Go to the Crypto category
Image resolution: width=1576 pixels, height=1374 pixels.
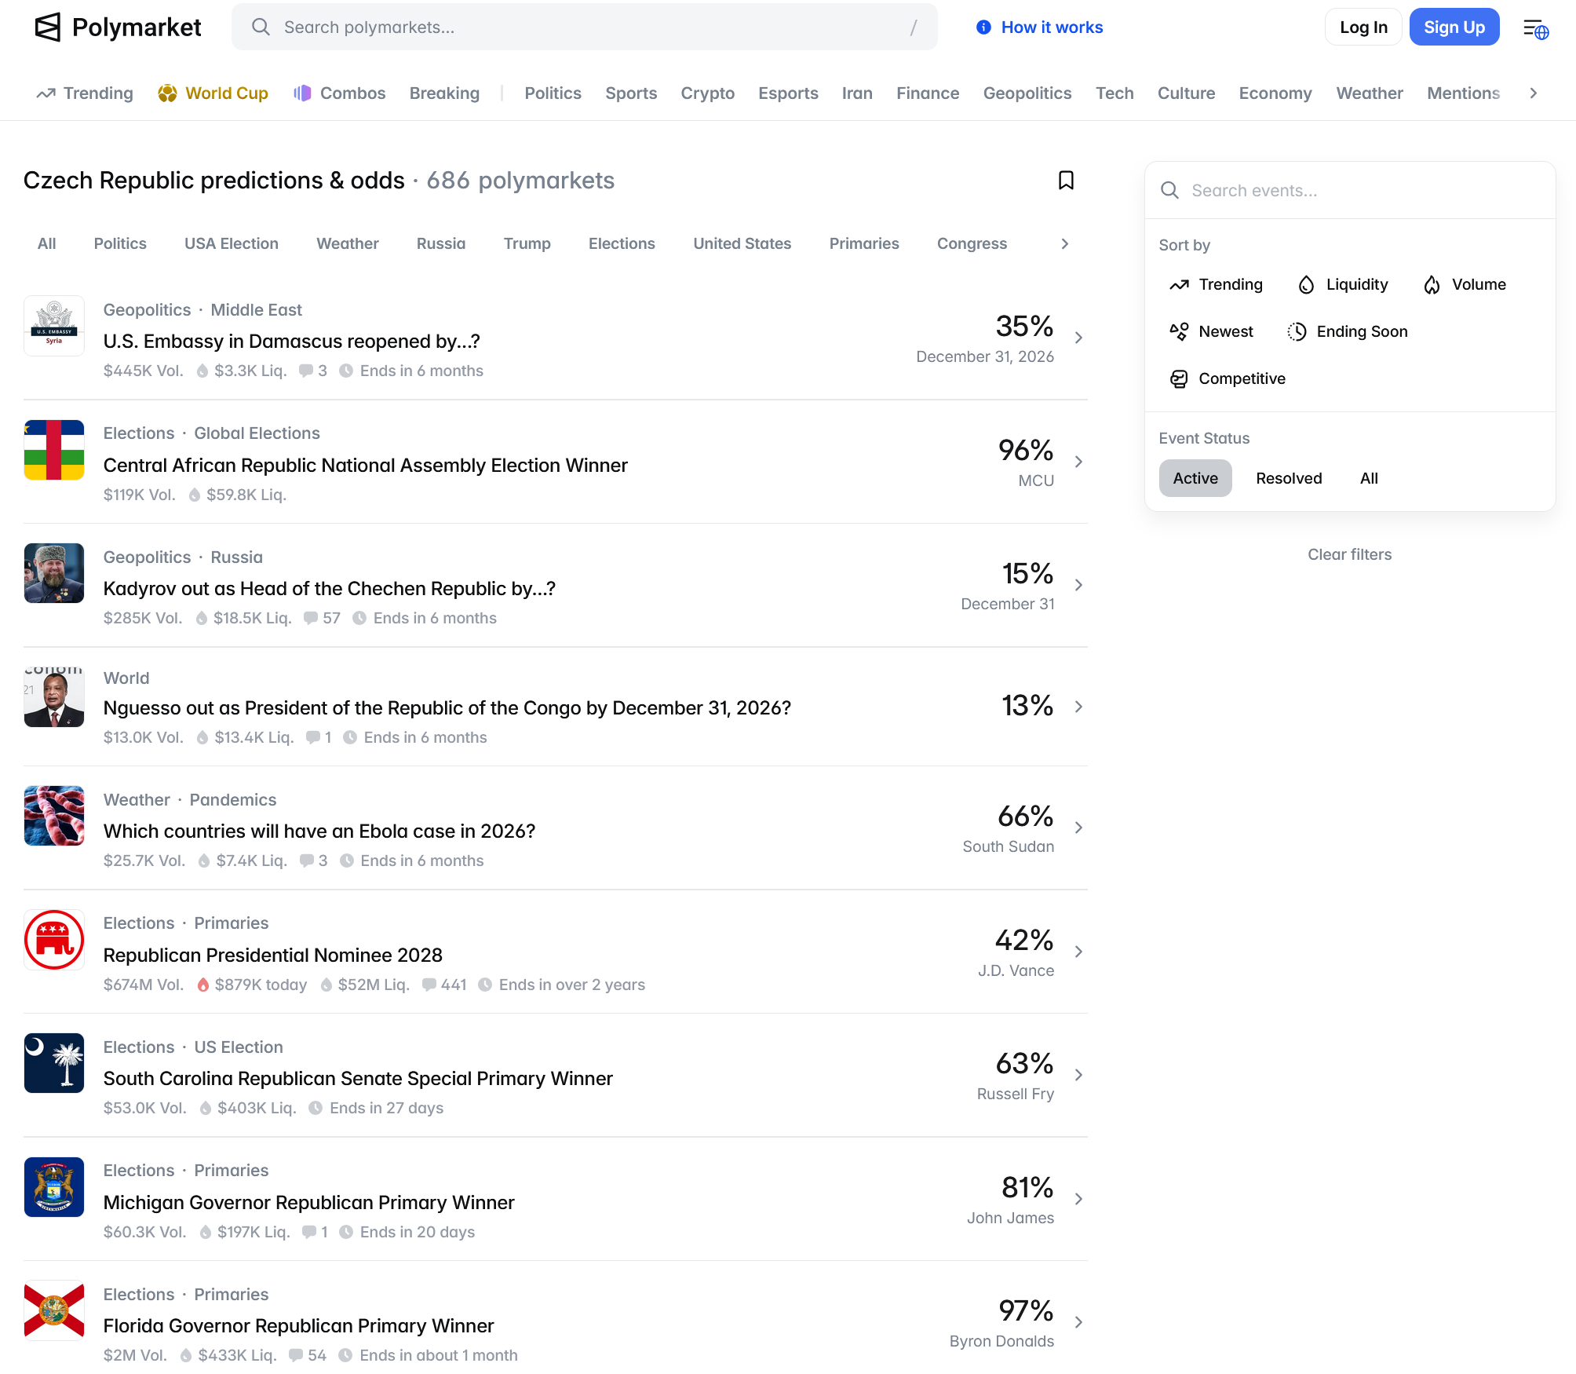tap(708, 93)
